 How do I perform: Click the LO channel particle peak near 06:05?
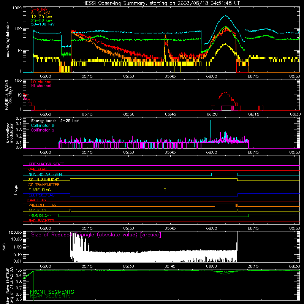225,92
